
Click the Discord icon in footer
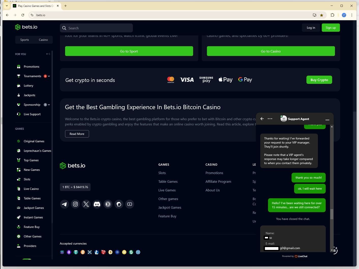point(97,204)
